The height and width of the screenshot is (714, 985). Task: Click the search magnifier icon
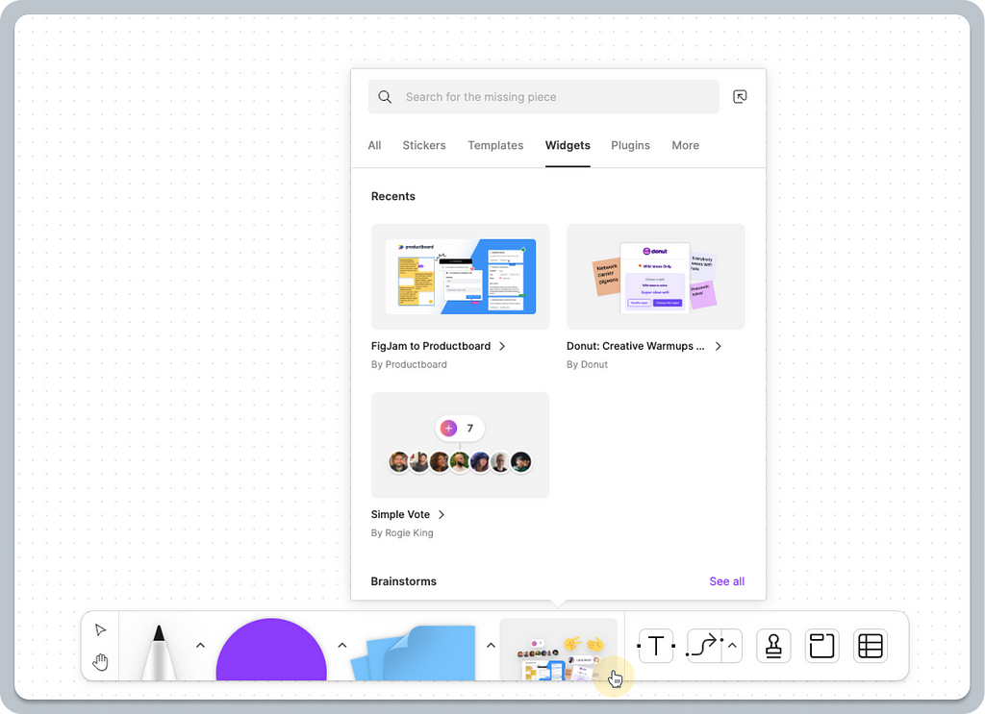click(385, 97)
